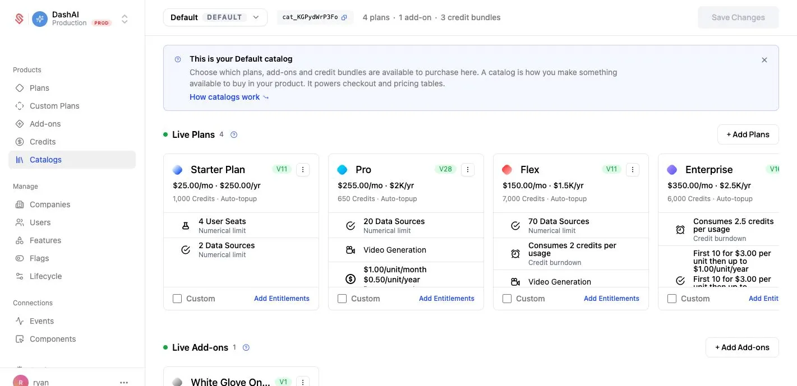The width and height of the screenshot is (797, 386).
Task: Click Enterprise credit burndown clock icon
Action: [x=680, y=230]
